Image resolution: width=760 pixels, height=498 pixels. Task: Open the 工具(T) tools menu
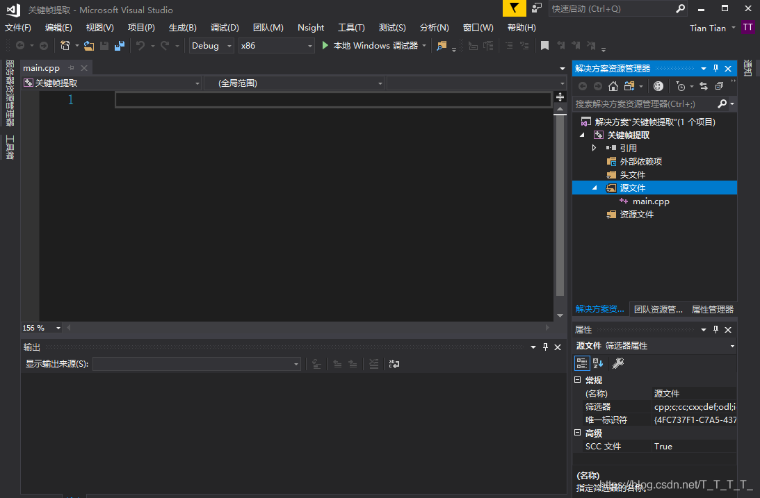tap(351, 28)
